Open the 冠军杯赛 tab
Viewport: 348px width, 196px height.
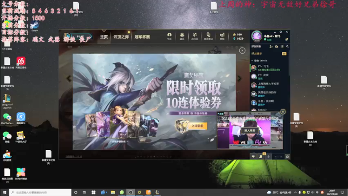pyautogui.click(x=142, y=37)
